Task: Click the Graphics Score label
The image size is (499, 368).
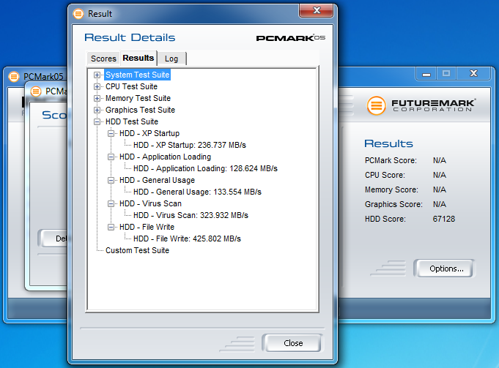Action: click(x=393, y=204)
